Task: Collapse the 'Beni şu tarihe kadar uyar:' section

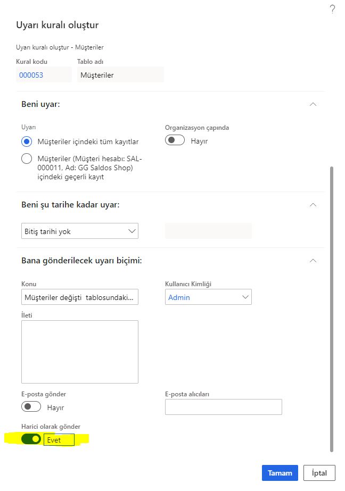Action: [x=313, y=205]
